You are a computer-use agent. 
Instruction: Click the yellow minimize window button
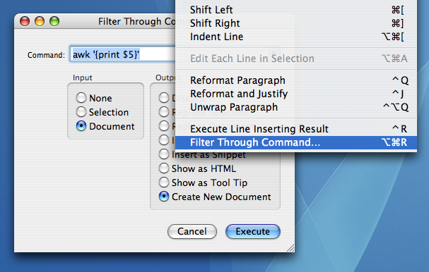[40, 21]
